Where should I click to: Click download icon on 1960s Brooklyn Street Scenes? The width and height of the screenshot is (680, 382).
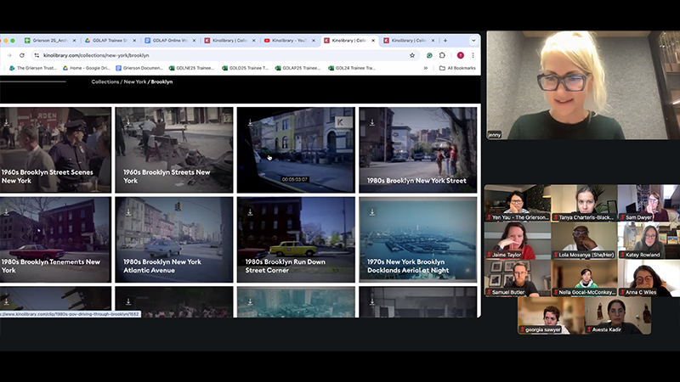coord(6,122)
